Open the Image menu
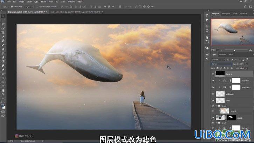The image size is (254, 143). click(21, 2)
